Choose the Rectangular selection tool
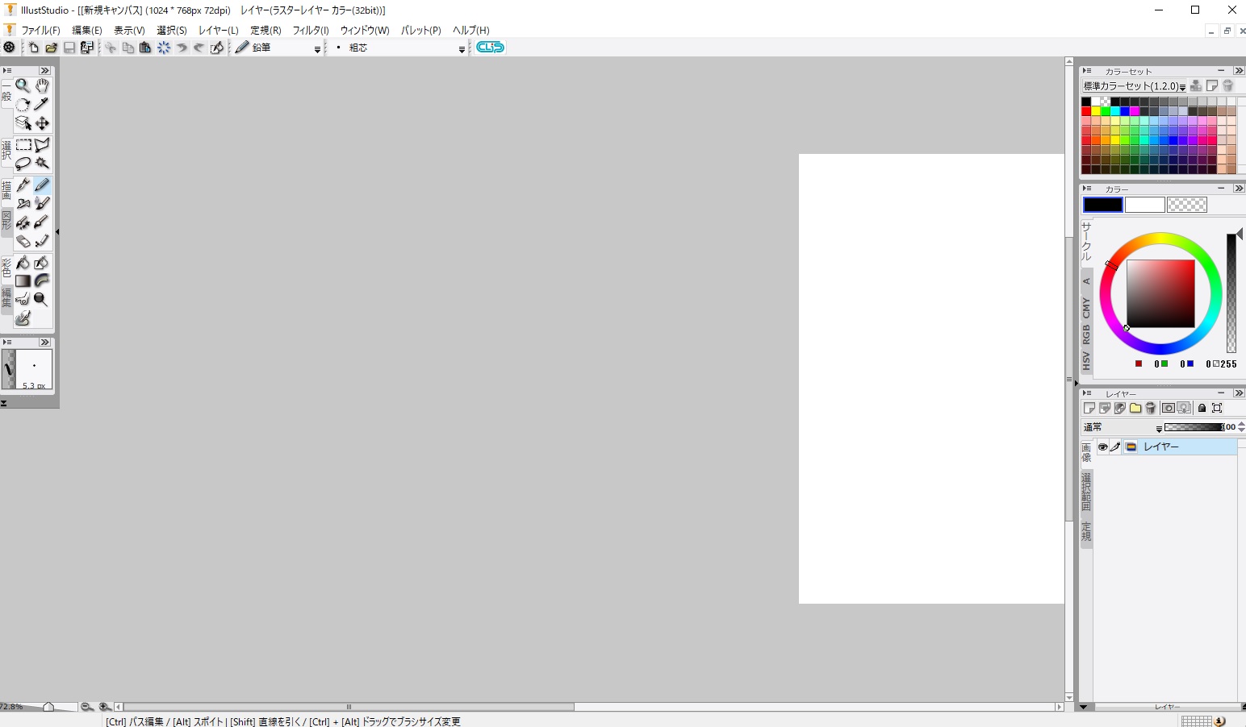 coord(23,145)
